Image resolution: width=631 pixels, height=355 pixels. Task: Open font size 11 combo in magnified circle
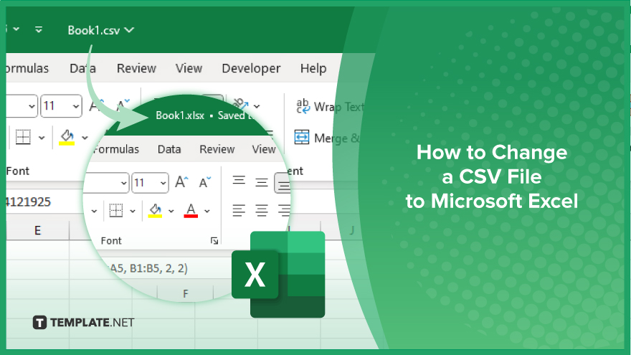pos(150,183)
